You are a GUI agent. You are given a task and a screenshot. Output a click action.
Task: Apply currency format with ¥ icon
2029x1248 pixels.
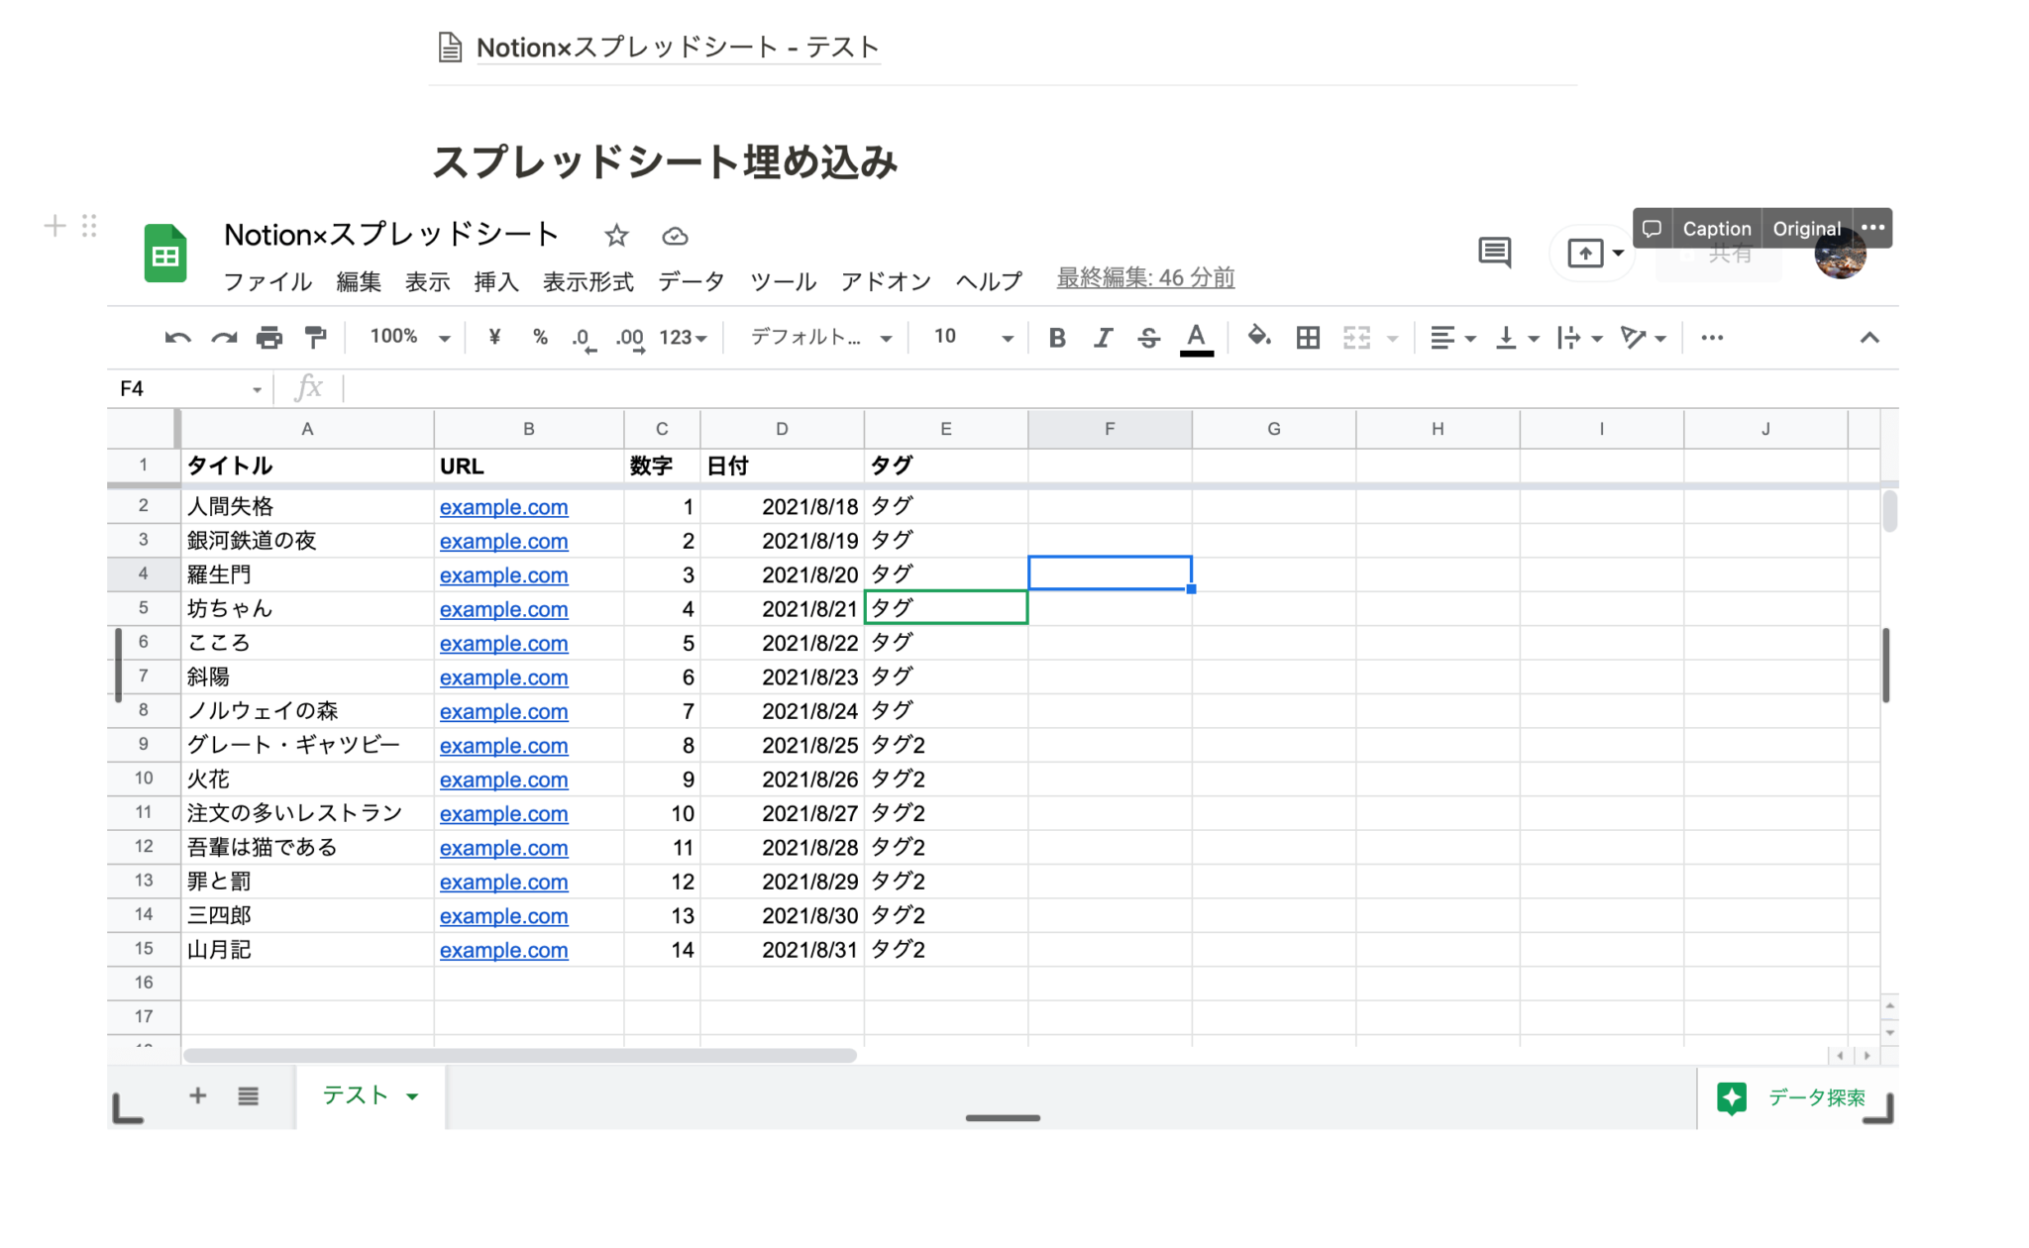click(493, 337)
